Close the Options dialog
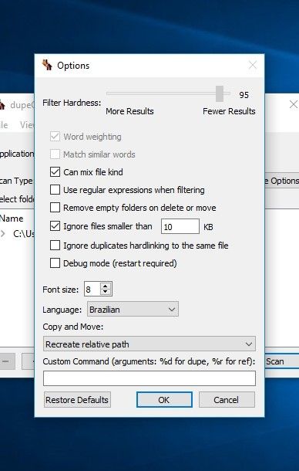299x471 pixels. (x=253, y=65)
